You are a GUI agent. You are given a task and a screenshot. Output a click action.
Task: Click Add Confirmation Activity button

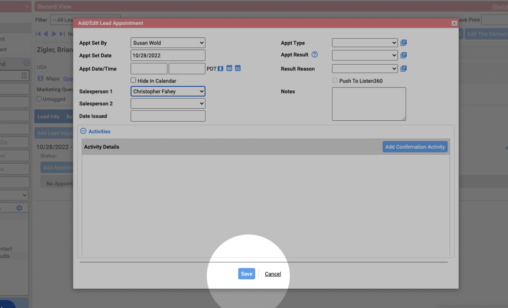click(x=415, y=147)
